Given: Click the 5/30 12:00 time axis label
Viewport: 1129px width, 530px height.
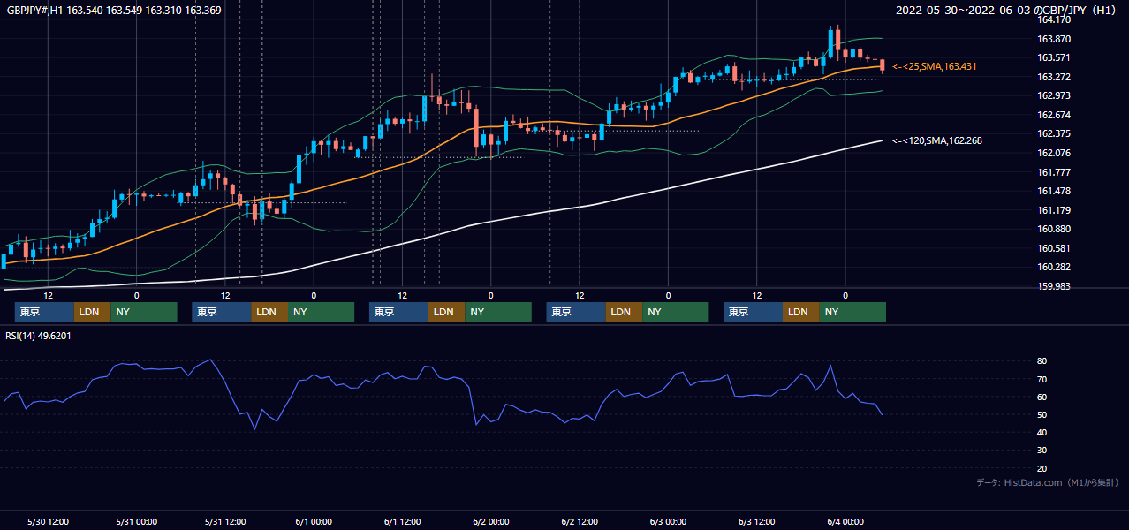Looking at the screenshot, I should (x=48, y=521).
